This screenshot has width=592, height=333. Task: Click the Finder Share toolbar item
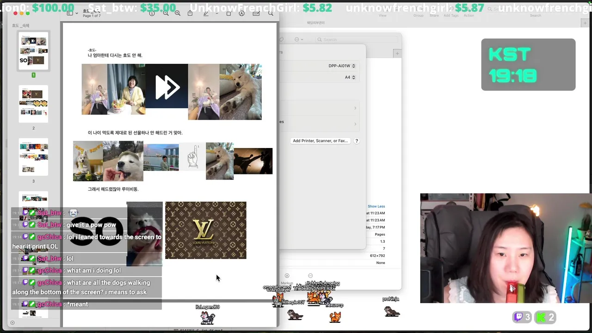pos(434,15)
